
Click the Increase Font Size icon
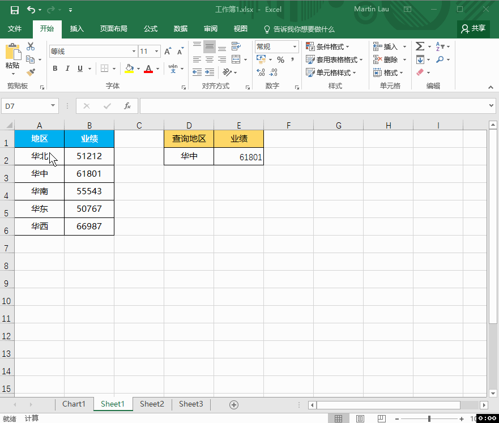[168, 52]
